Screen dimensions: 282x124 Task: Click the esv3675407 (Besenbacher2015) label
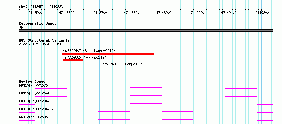[x=88, y=51]
